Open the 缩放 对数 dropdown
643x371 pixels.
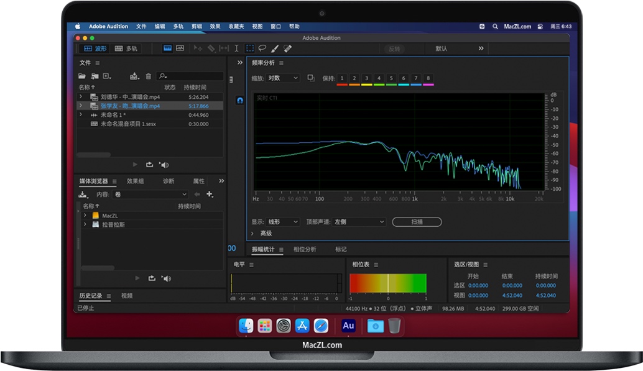pyautogui.click(x=282, y=77)
